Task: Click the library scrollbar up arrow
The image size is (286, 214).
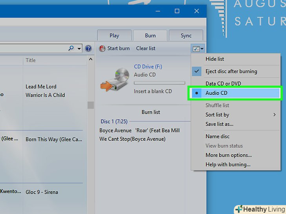Action: 91,59
